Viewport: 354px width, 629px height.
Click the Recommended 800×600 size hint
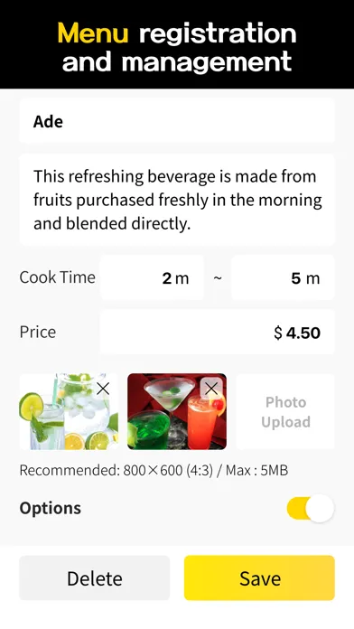point(154,470)
